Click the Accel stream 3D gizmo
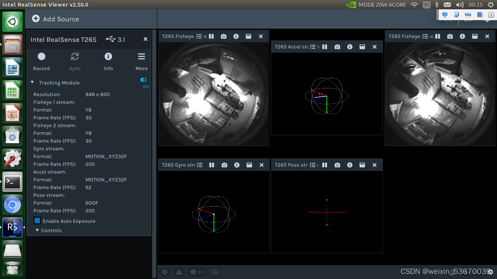Image resolution: width=497 pixels, height=279 pixels. 327,96
